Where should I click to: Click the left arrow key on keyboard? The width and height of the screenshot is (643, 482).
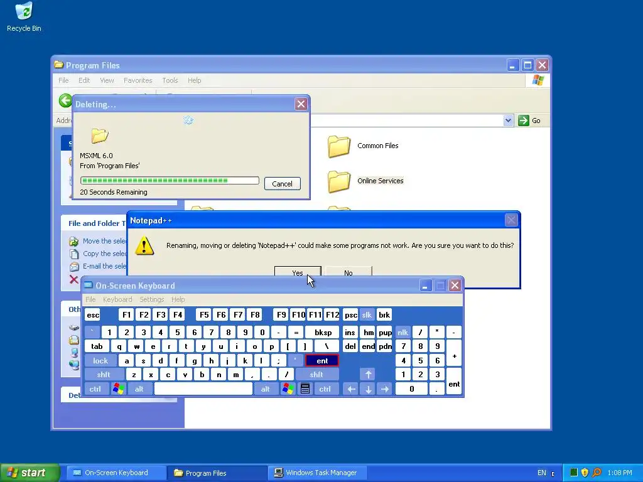coord(351,389)
